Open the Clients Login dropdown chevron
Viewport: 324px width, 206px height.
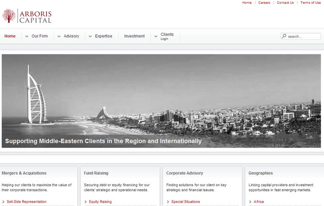(x=156, y=36)
